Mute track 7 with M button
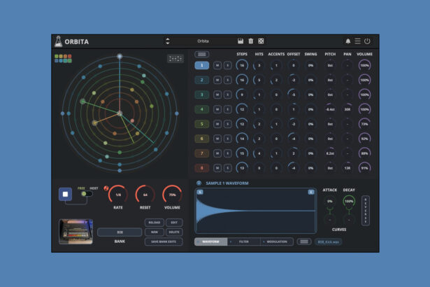 [x=217, y=153]
